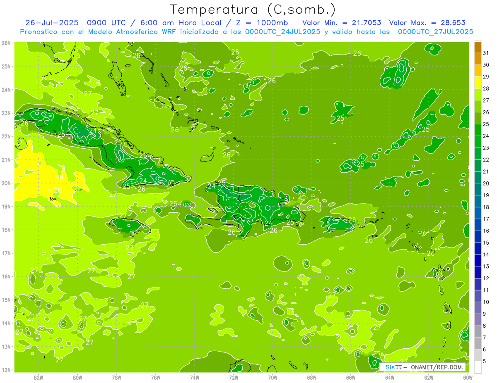
Task: Click the "60W" longitude axis label
Action: coord(468,377)
